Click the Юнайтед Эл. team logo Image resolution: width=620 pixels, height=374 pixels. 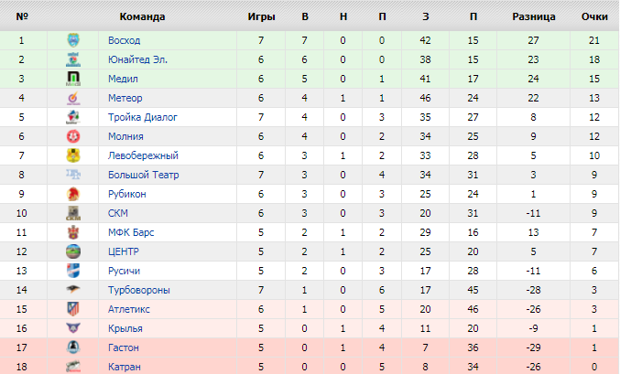click(x=74, y=59)
